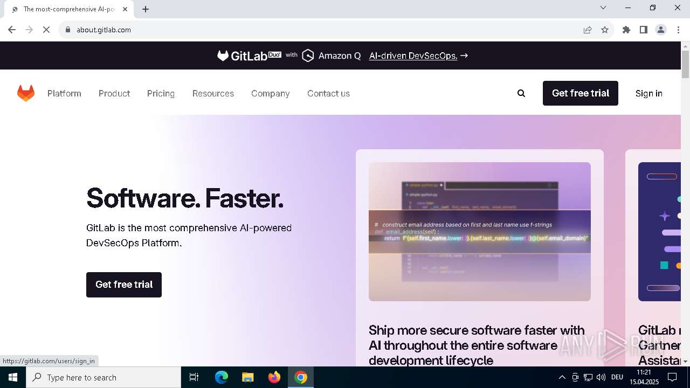Go to the Pricing page
This screenshot has width=690, height=388.
click(161, 93)
